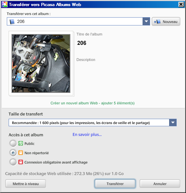This screenshot has width=186, height=193.
Task: Click Créer un nouvel album Web link
Action: 93,103
